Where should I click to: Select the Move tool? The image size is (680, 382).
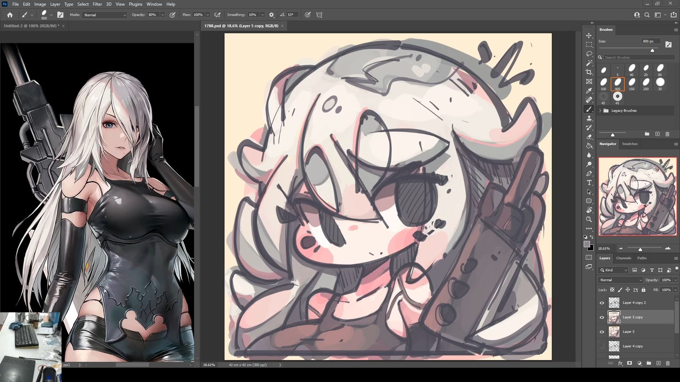[589, 36]
